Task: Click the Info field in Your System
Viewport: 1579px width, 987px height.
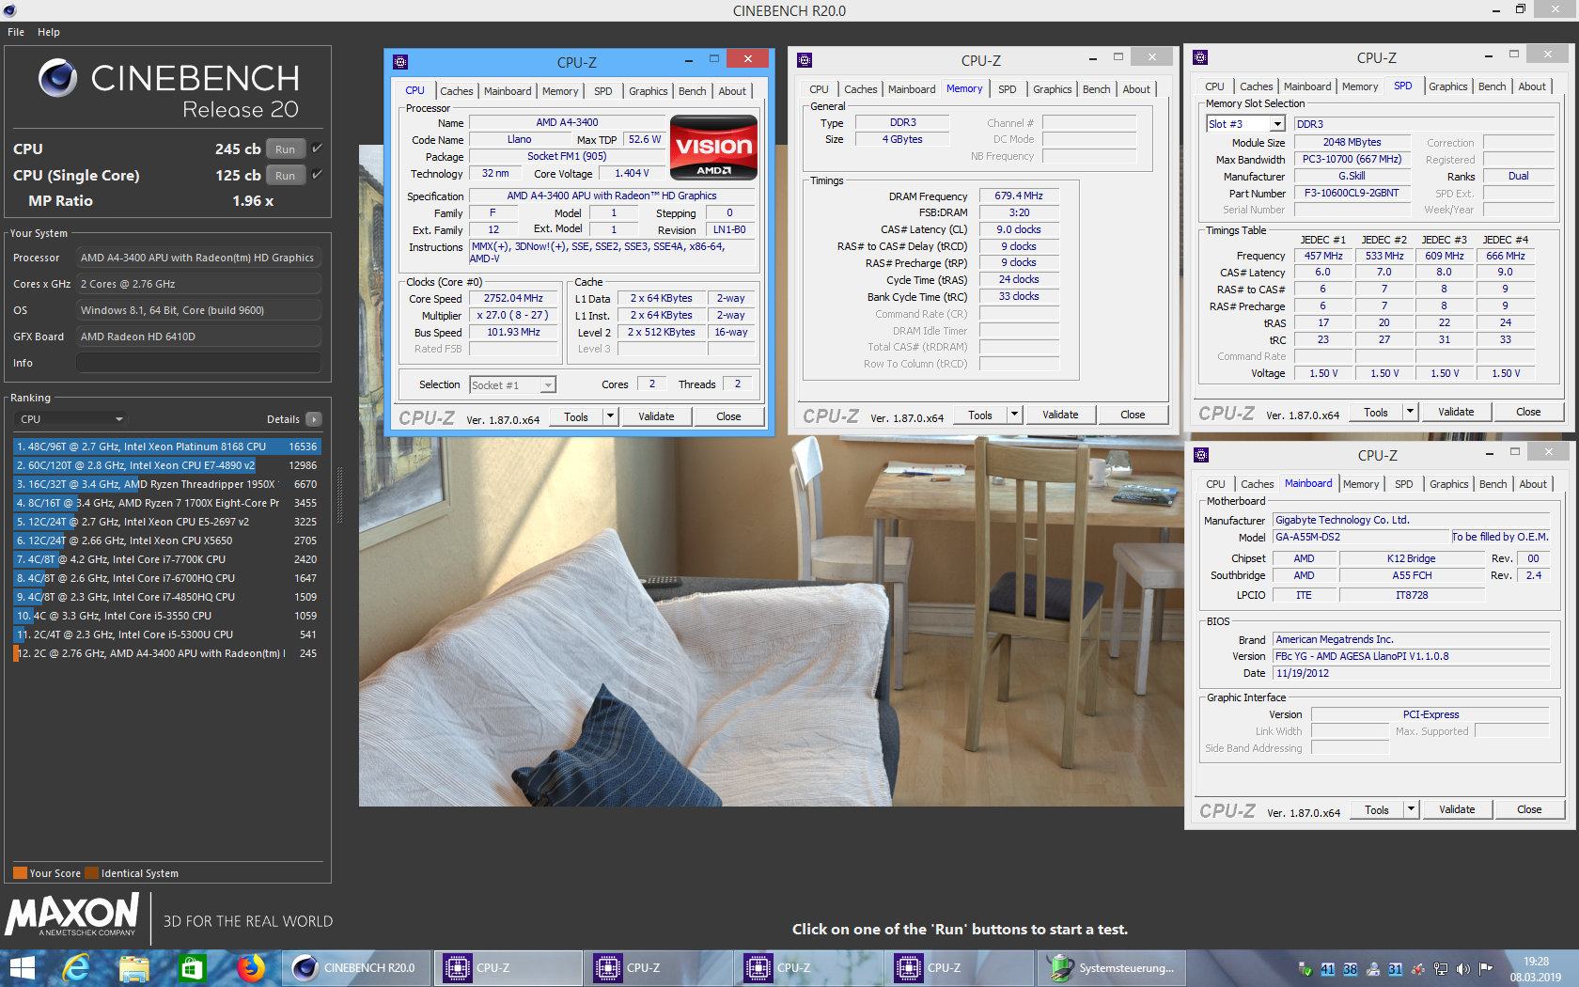Action: [198, 363]
